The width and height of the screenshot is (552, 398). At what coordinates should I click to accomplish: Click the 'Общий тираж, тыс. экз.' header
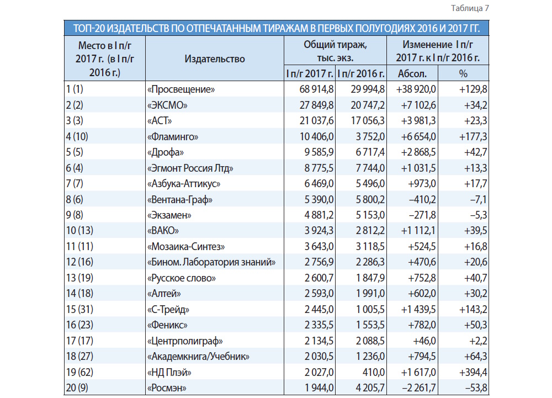(x=335, y=51)
